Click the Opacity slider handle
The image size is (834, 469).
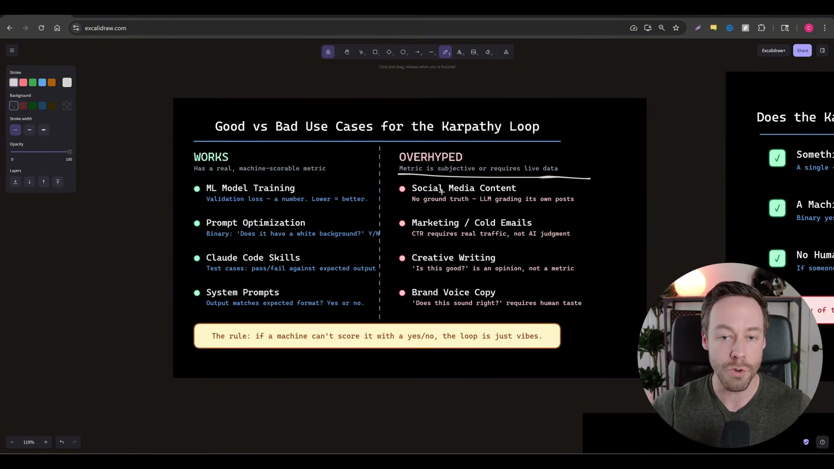tap(69, 152)
